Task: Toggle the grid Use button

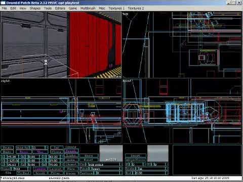Action: [x=40, y=152]
